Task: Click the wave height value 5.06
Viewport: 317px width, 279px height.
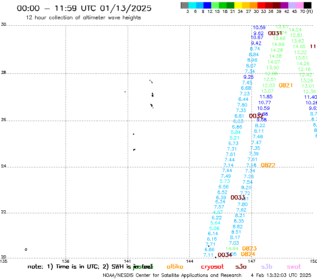Action: [x=214, y=228]
